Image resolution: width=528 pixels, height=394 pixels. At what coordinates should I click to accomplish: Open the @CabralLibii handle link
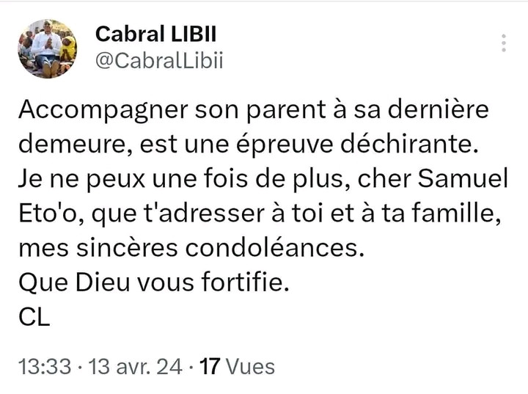159,61
